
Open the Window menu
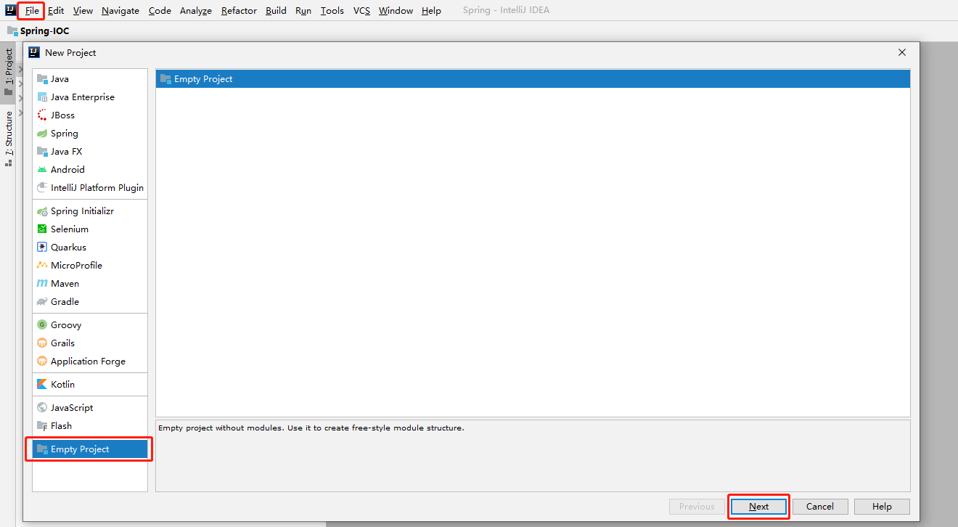396,11
